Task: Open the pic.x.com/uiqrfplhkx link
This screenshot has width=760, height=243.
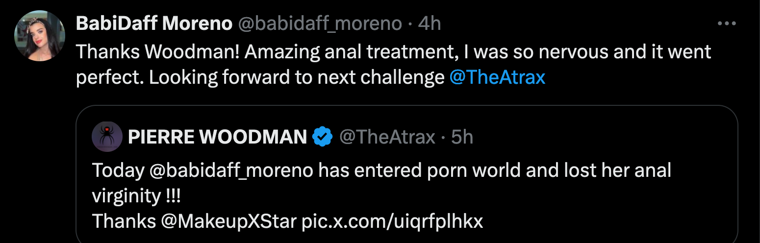Action: tap(392, 221)
